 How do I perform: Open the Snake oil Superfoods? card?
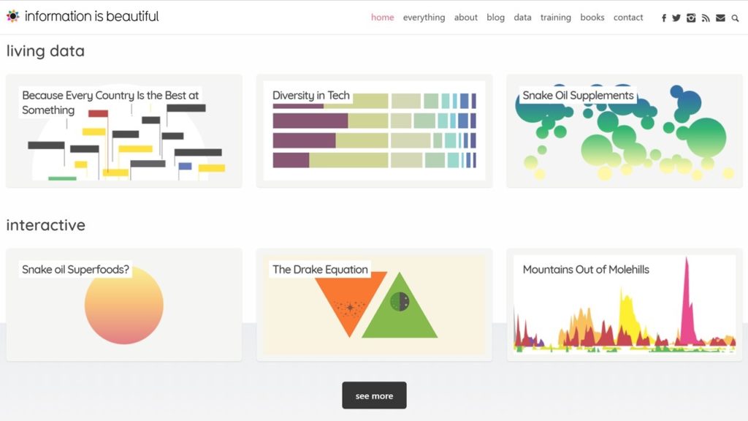pos(124,305)
